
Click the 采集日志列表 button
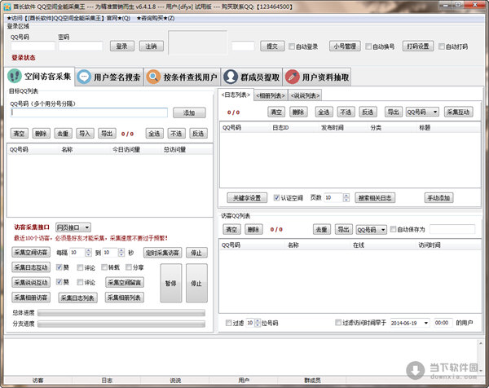[77, 298]
